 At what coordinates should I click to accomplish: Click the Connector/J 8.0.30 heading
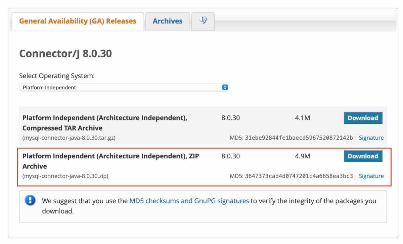[65, 53]
